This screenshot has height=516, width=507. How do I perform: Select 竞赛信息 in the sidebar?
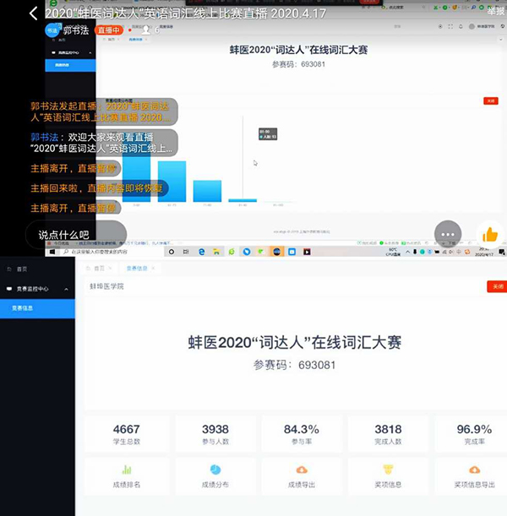(x=23, y=308)
